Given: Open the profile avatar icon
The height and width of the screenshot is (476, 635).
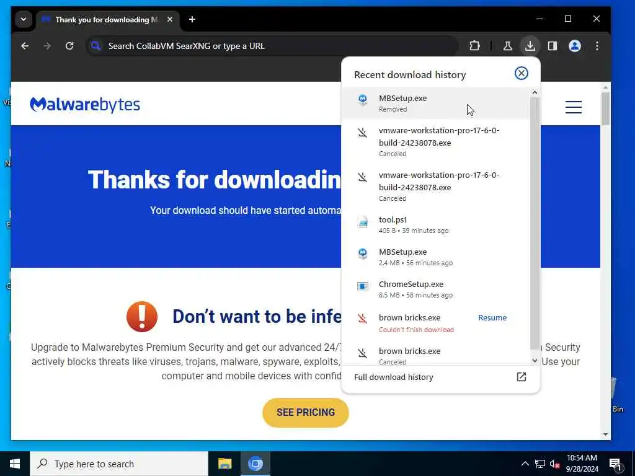Looking at the screenshot, I should [575, 46].
